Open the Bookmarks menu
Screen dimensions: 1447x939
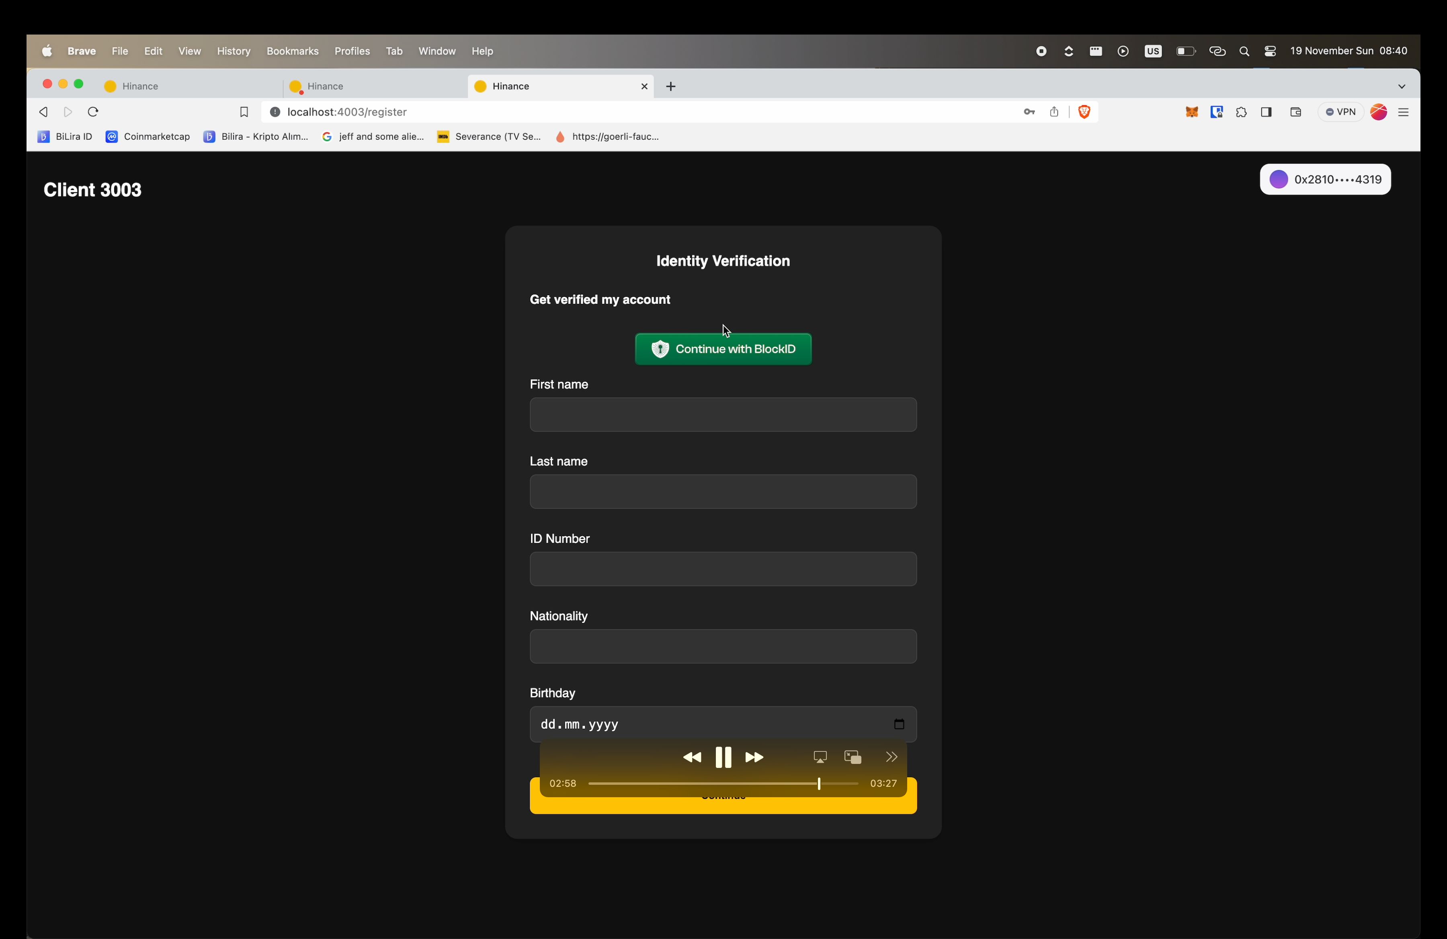(x=293, y=51)
